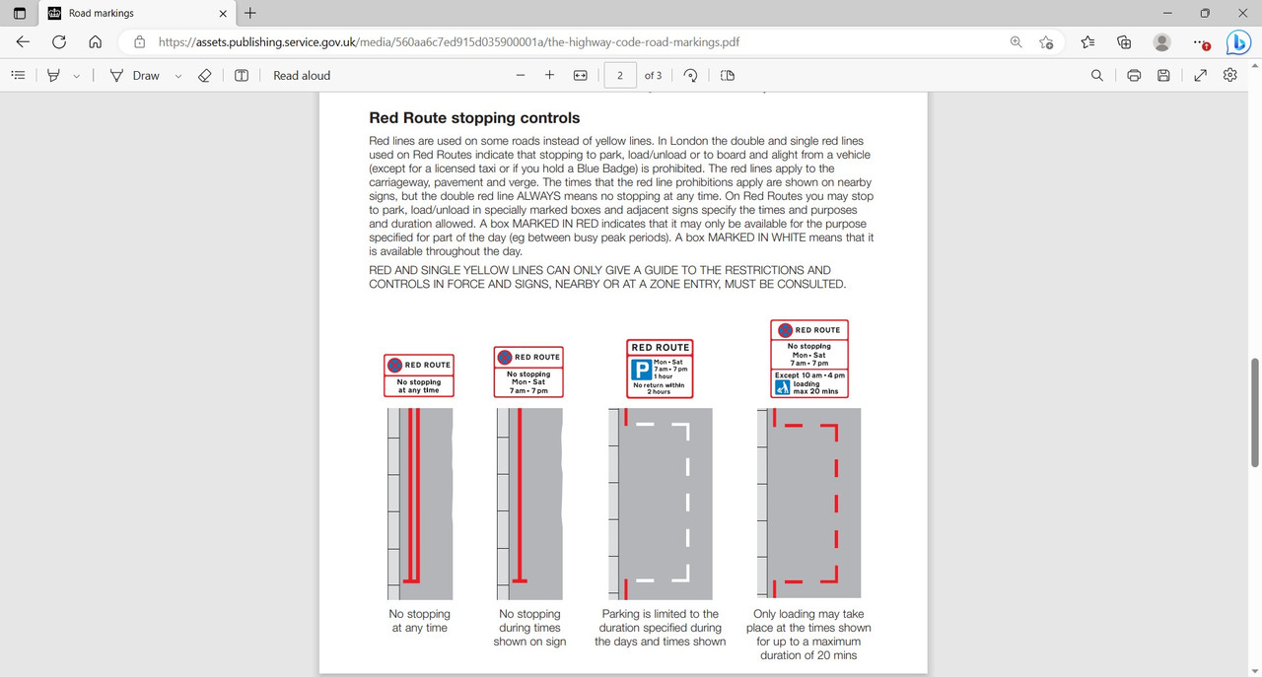Rotate the PDF page
This screenshot has width=1262, height=677.
tap(690, 75)
